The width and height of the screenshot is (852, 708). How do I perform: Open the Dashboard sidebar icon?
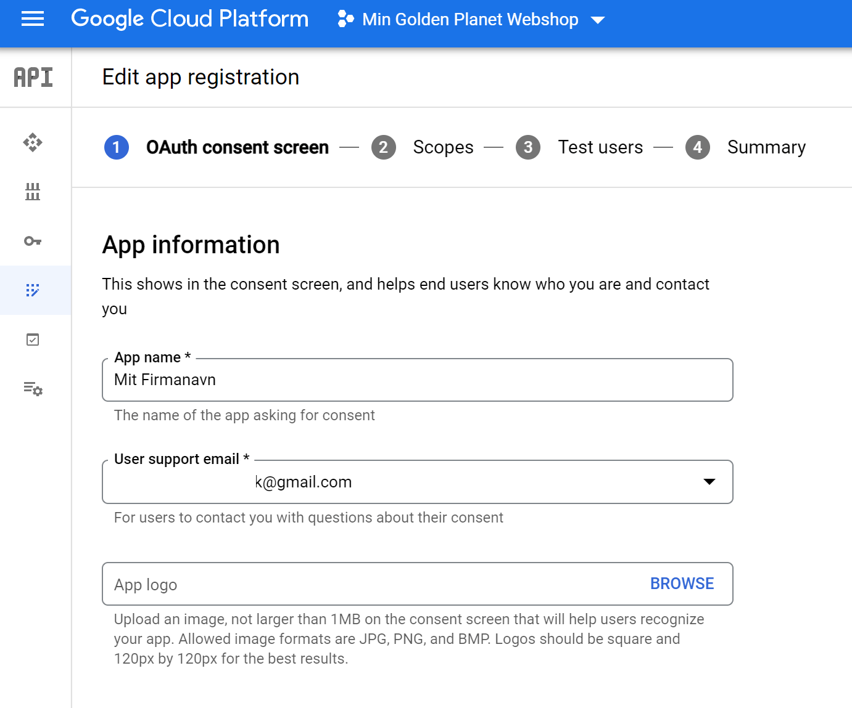pyautogui.click(x=33, y=143)
